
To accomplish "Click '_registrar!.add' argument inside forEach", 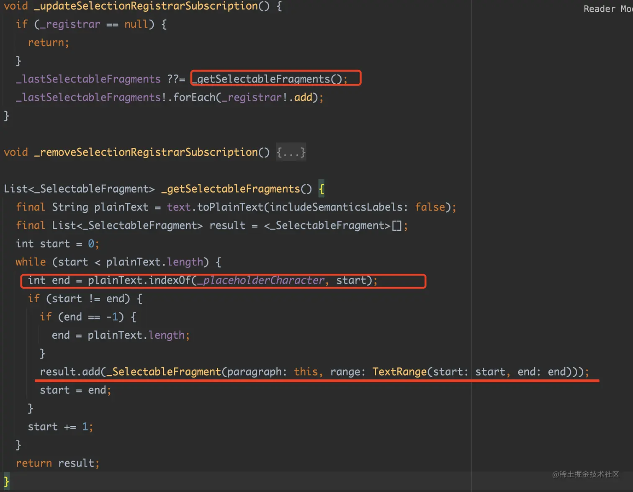I will tap(267, 98).
